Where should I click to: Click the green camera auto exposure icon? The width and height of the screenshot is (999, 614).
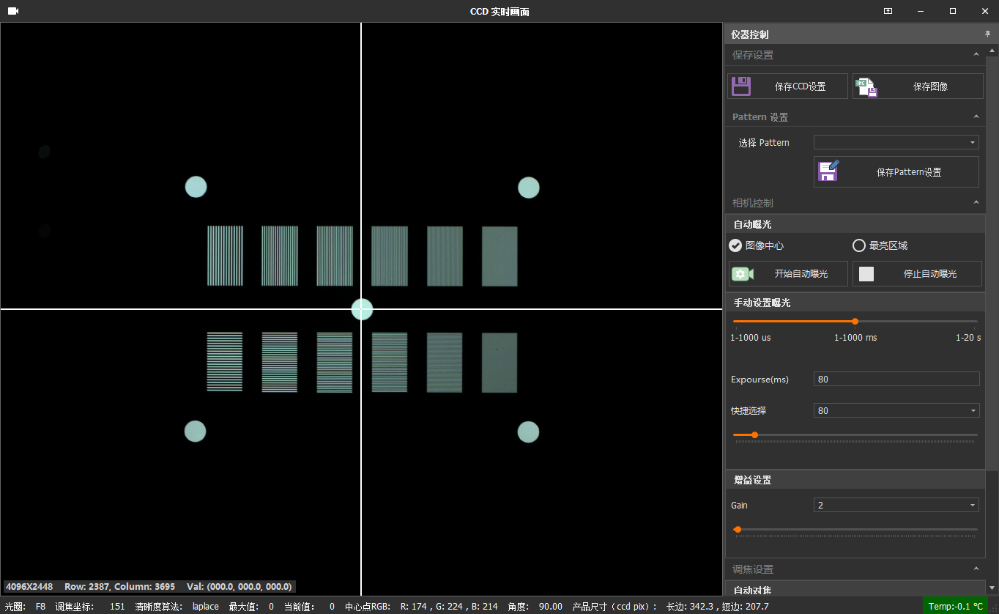click(x=742, y=274)
